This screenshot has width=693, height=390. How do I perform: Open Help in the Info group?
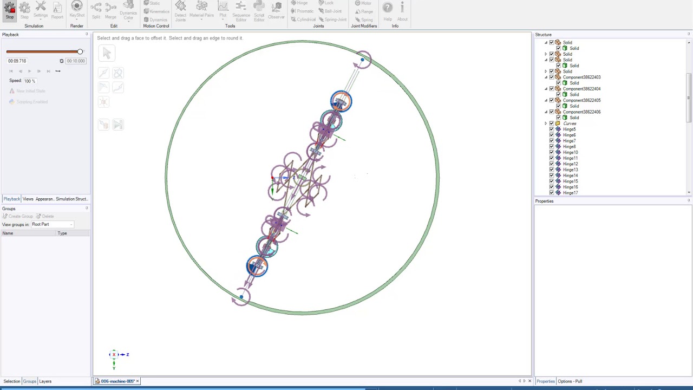(x=388, y=11)
